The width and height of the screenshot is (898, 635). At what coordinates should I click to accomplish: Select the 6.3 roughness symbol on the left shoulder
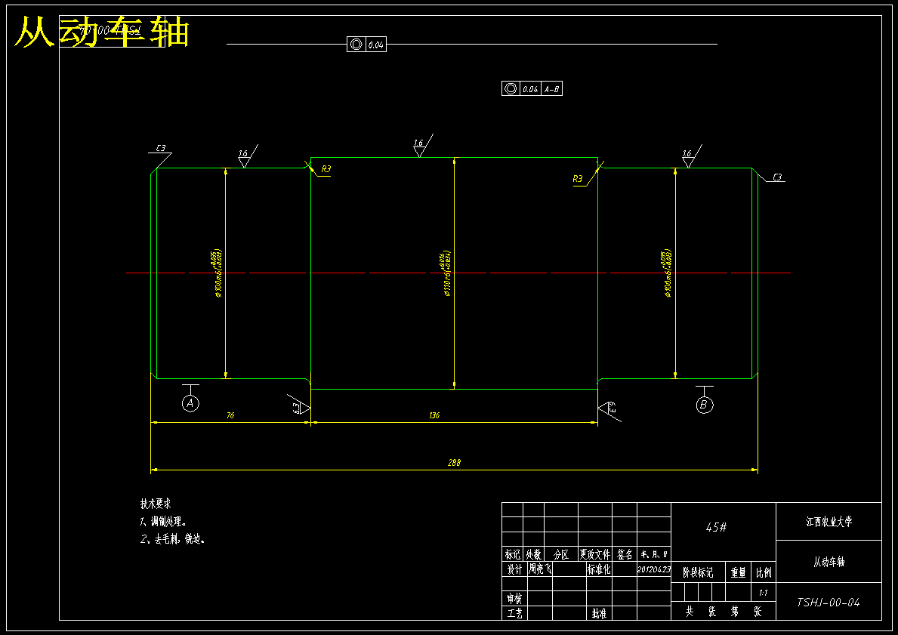(298, 405)
